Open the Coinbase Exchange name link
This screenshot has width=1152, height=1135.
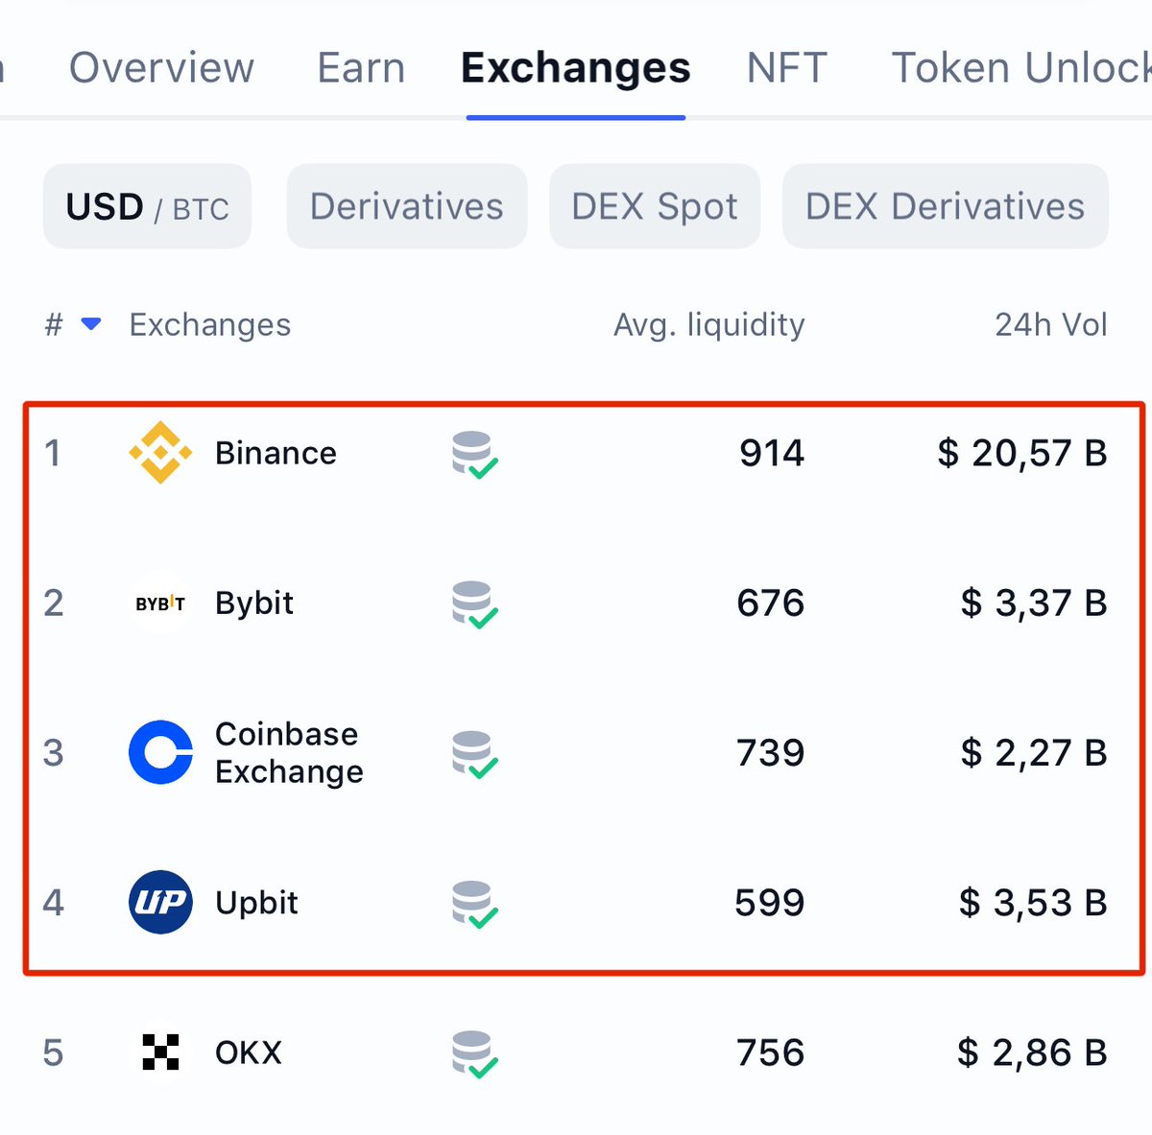click(289, 752)
